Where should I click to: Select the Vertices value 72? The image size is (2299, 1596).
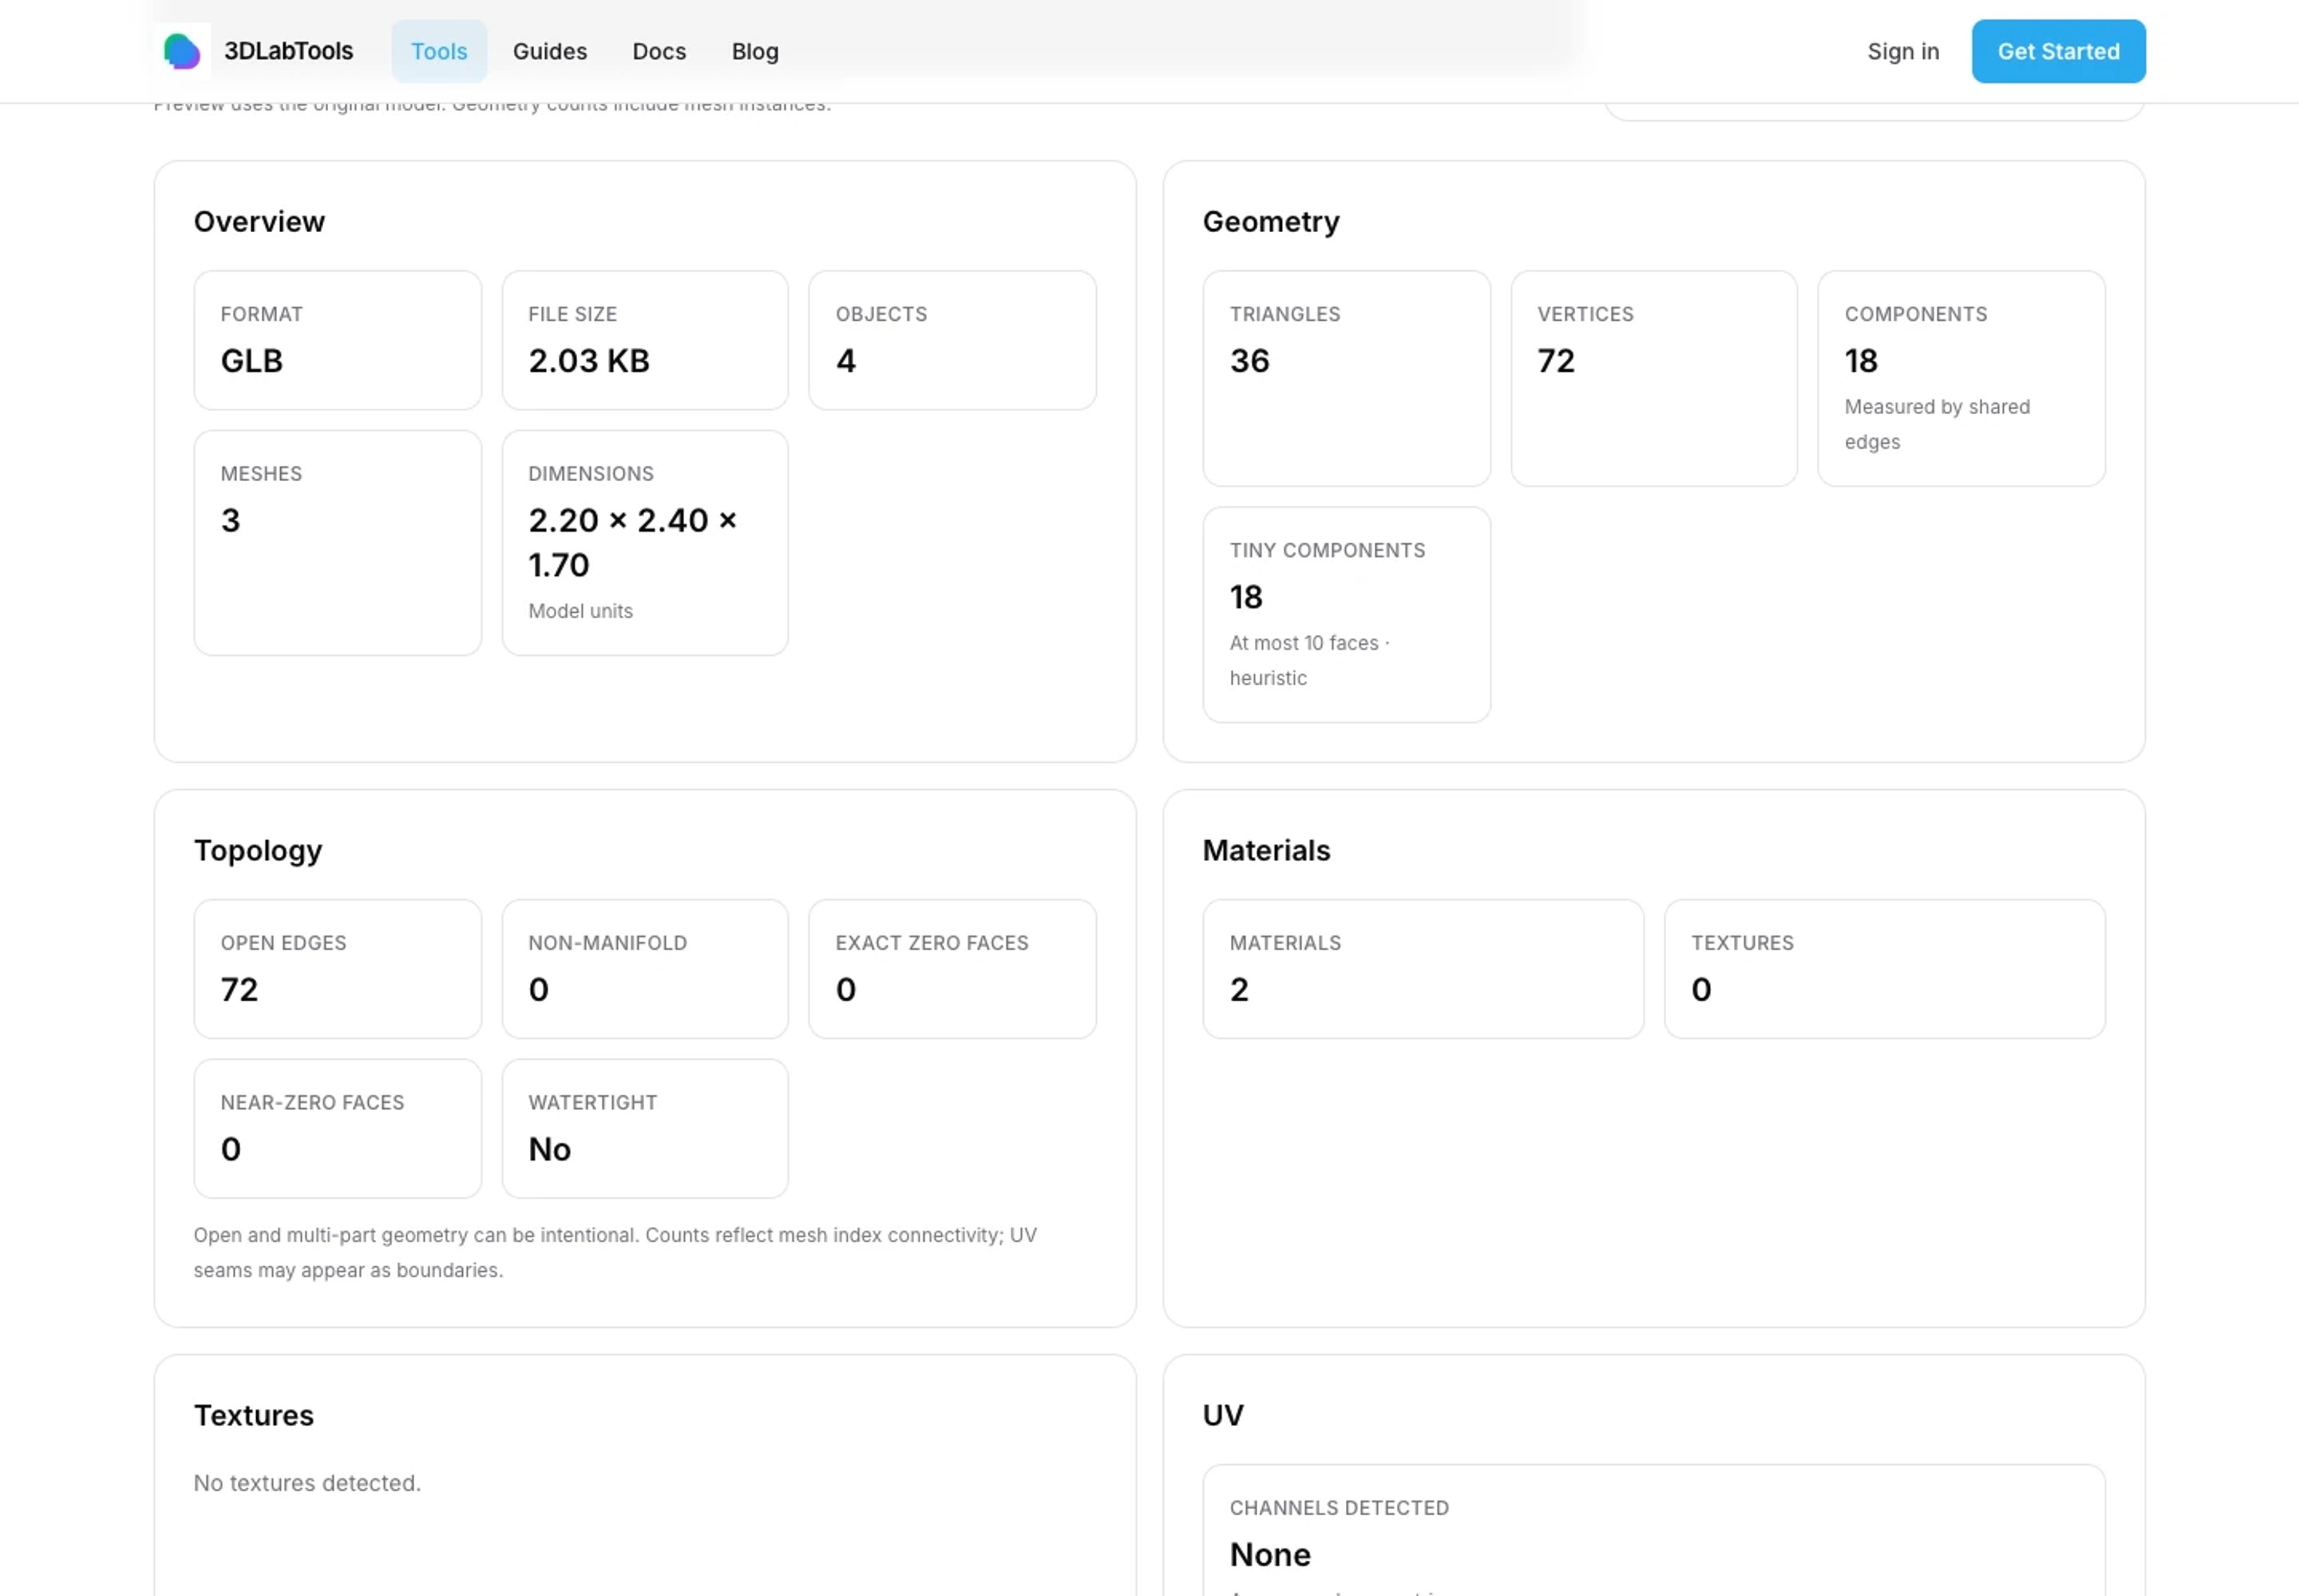click(x=1557, y=361)
